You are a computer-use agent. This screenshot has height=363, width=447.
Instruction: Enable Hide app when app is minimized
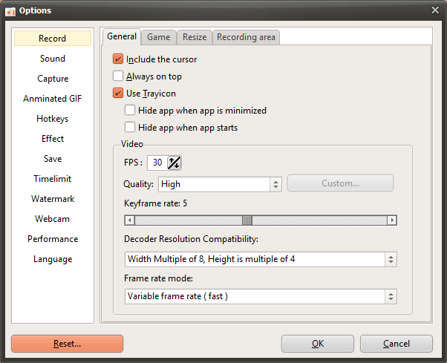[x=130, y=110]
